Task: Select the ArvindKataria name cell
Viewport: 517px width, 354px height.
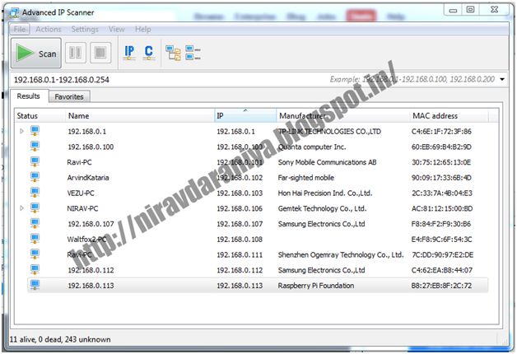Action: tap(88, 178)
